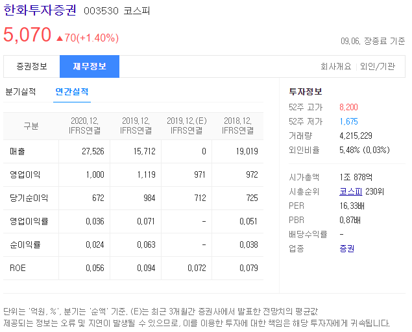The image size is (412, 332).
Task: Click the 영업이익 row label
Action: pos(25,174)
